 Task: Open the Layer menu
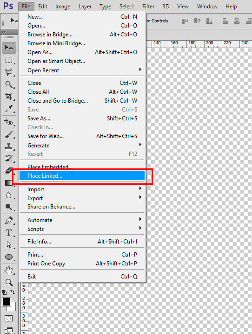pyautogui.click(x=85, y=7)
